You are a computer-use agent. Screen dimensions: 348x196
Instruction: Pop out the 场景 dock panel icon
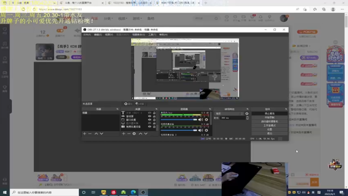pos(117,109)
